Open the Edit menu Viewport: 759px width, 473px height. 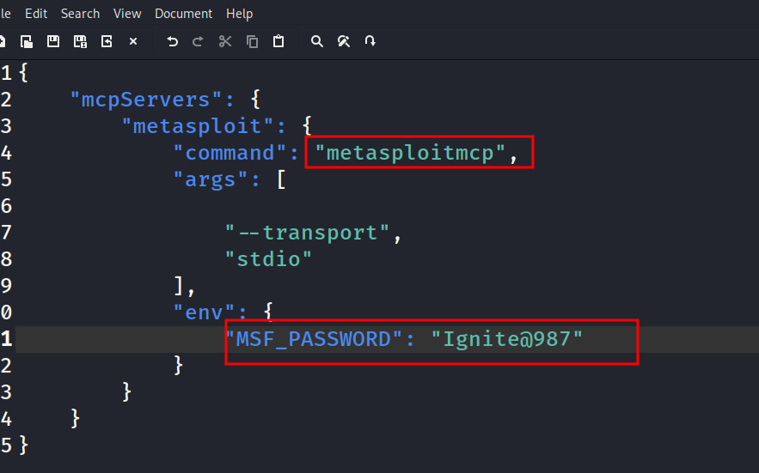point(36,14)
